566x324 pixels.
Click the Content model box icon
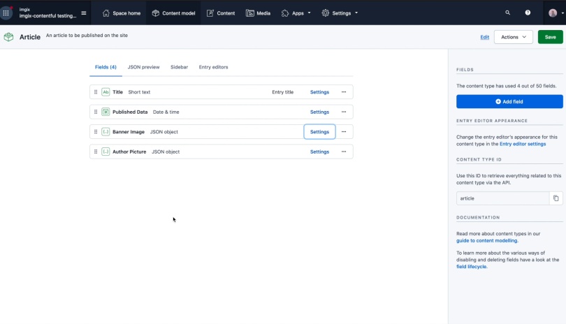(x=156, y=13)
